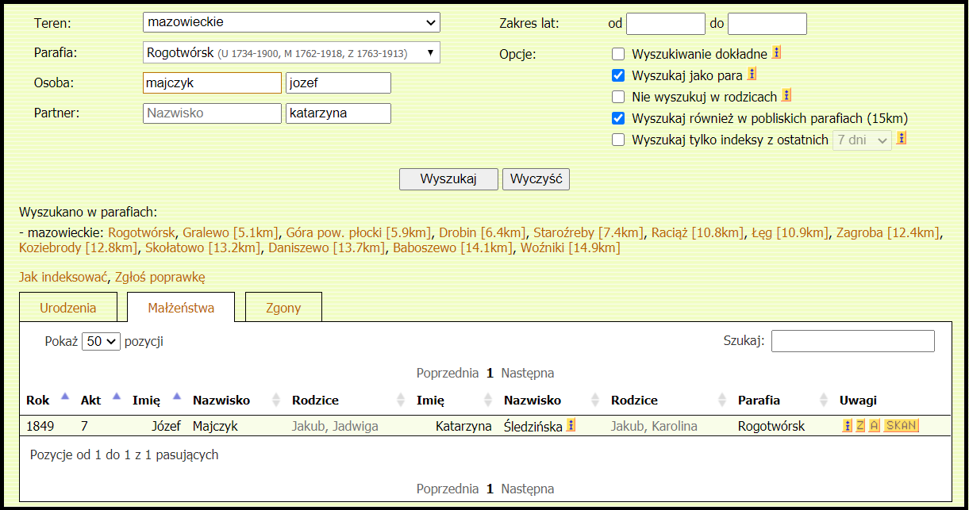Click info icon beside Nie wyszukuj w rodzicach
This screenshot has width=969, height=510.
pyautogui.click(x=786, y=96)
